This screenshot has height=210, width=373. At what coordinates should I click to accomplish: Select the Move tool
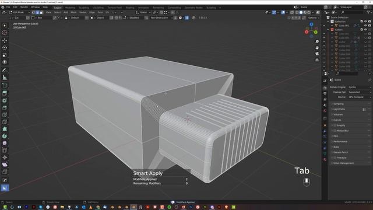(x=5, y=40)
